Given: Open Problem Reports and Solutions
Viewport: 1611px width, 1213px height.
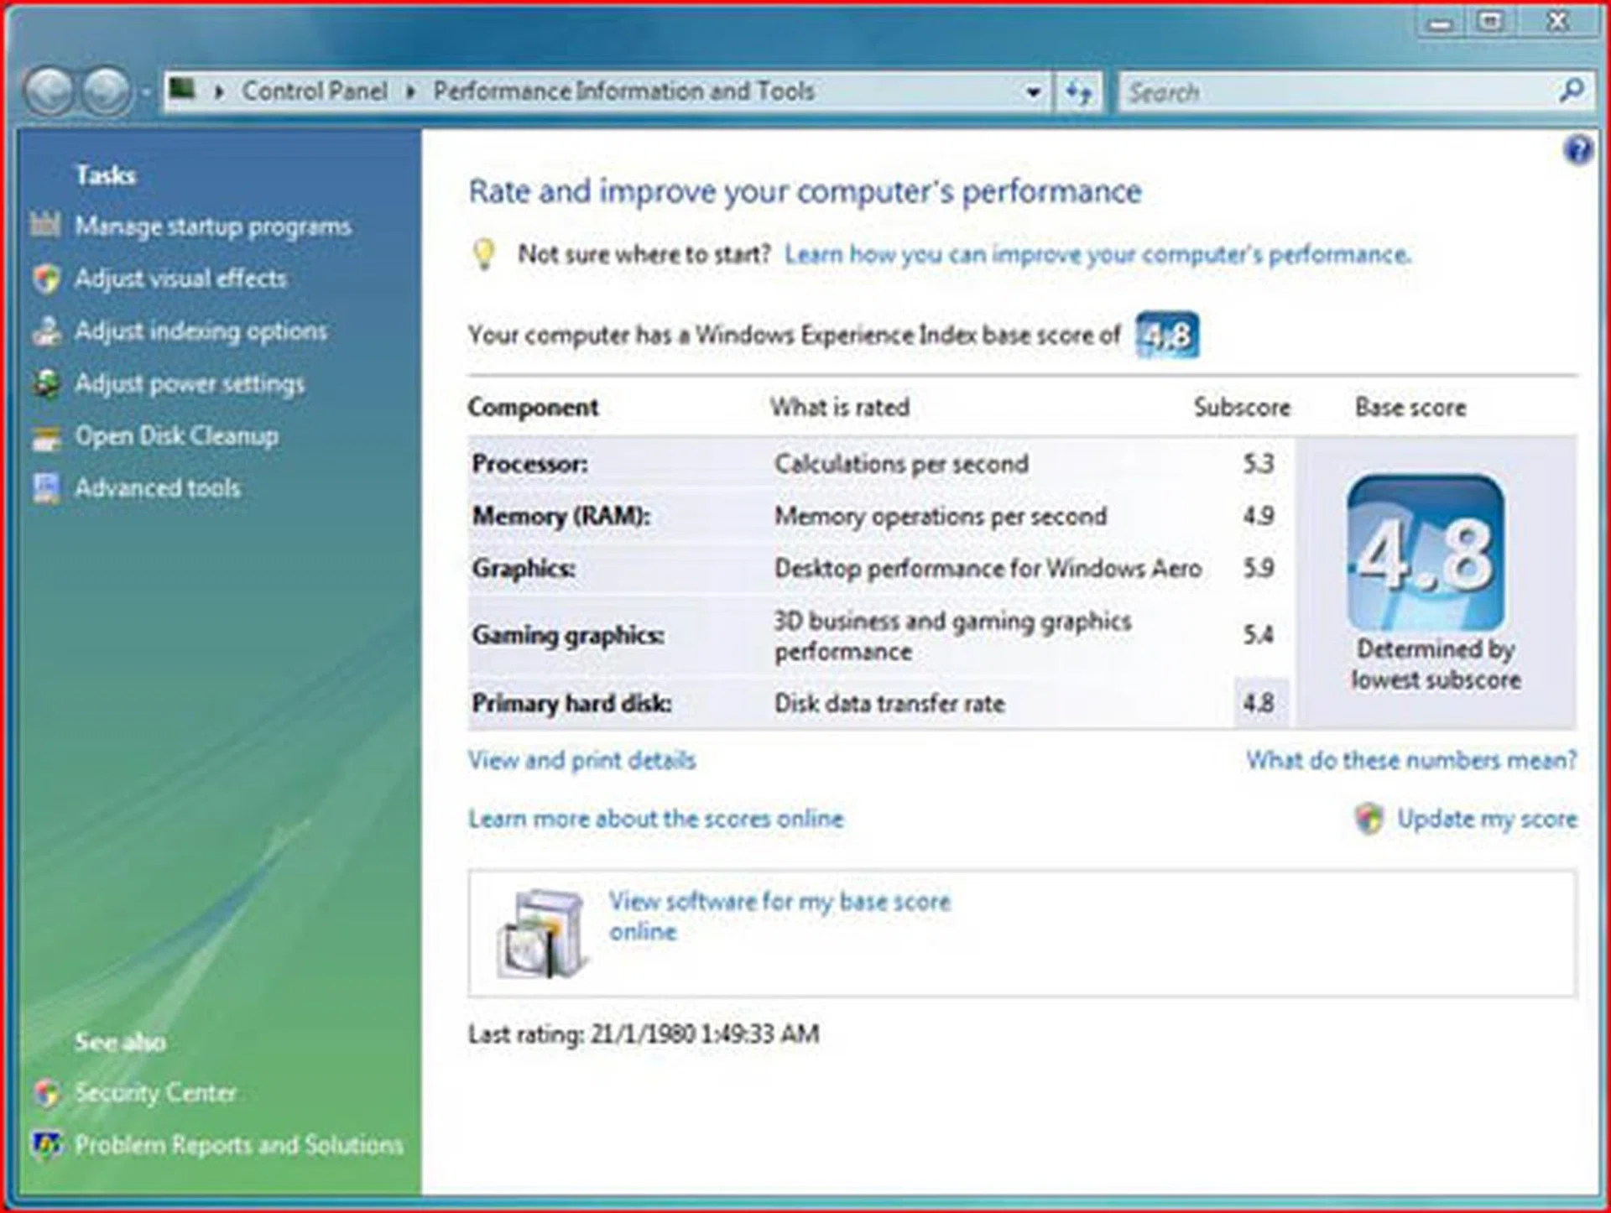Looking at the screenshot, I should coord(237,1143).
